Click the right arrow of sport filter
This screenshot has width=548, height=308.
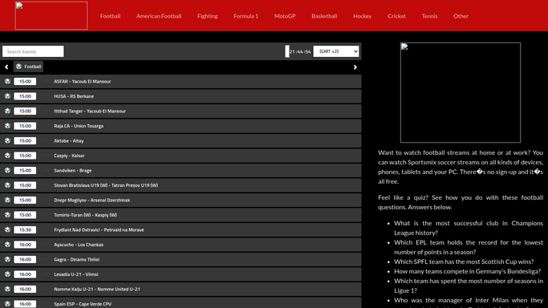tap(355, 67)
